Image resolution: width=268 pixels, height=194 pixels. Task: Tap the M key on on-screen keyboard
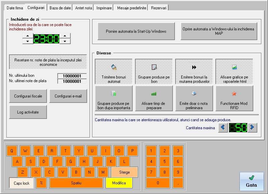103,172
